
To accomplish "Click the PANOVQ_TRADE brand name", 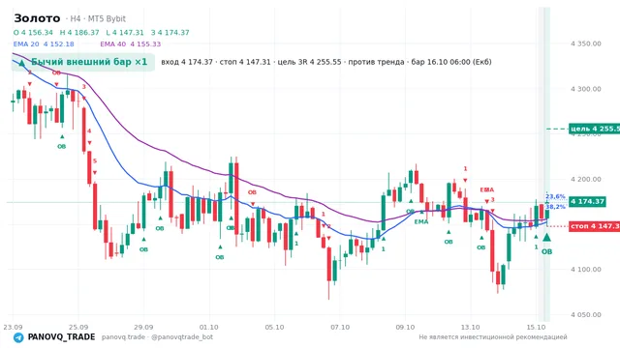I will point(61,337).
